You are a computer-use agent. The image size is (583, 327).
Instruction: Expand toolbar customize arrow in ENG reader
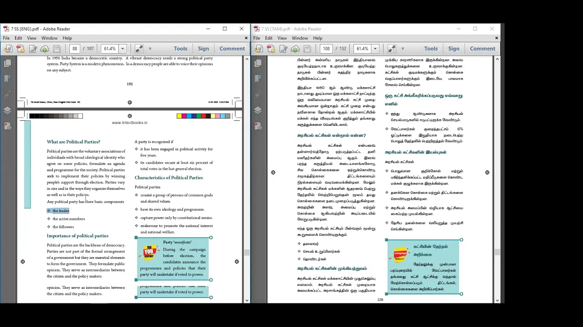click(x=150, y=49)
